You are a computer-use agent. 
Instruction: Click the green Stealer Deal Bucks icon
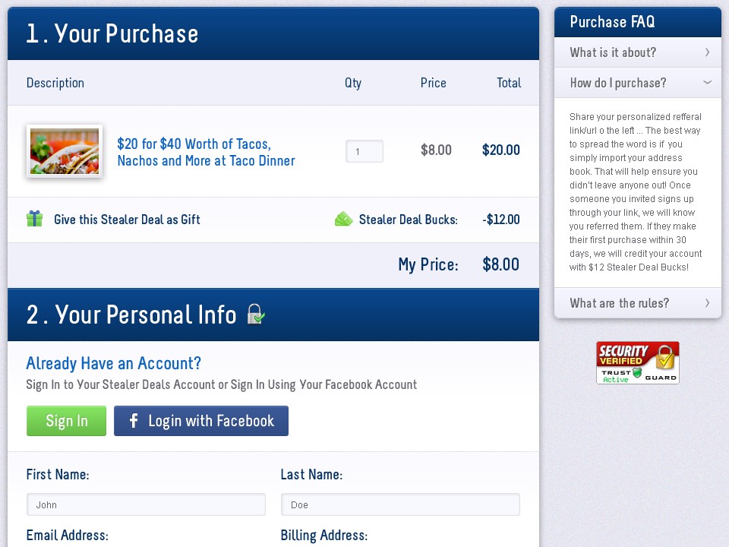(343, 219)
